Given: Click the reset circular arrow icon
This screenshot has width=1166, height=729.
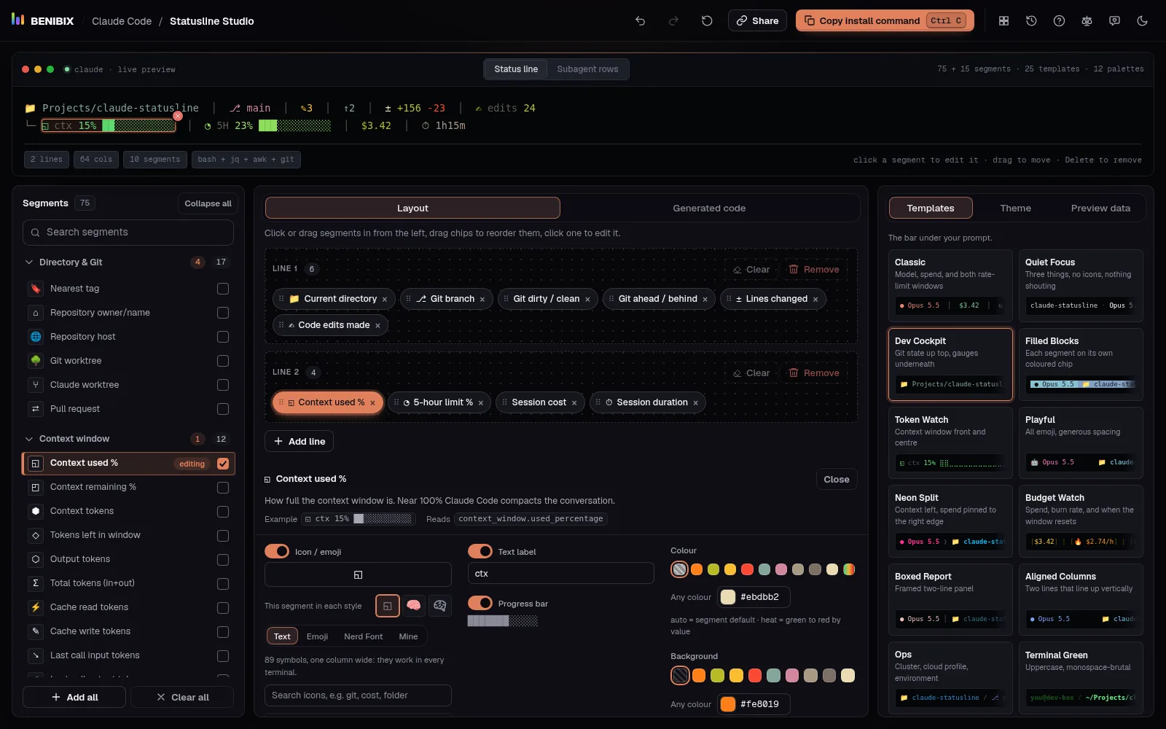Looking at the screenshot, I should [707, 21].
